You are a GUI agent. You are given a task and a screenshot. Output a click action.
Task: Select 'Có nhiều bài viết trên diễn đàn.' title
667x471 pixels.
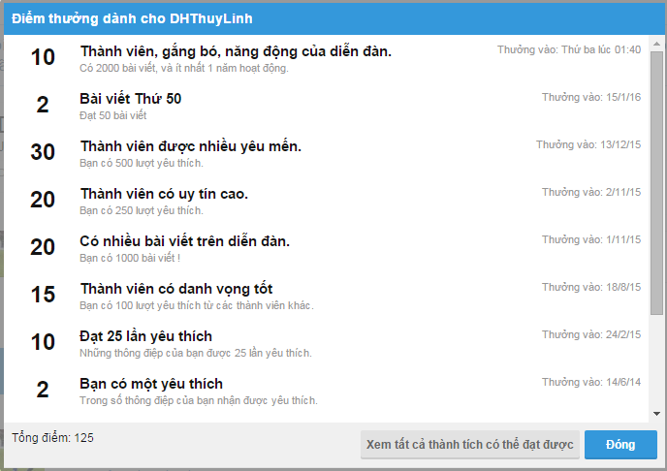click(x=184, y=241)
